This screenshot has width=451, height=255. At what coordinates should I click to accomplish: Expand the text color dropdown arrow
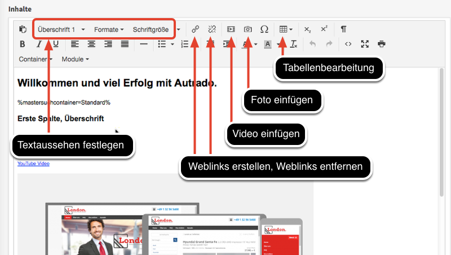256,45
